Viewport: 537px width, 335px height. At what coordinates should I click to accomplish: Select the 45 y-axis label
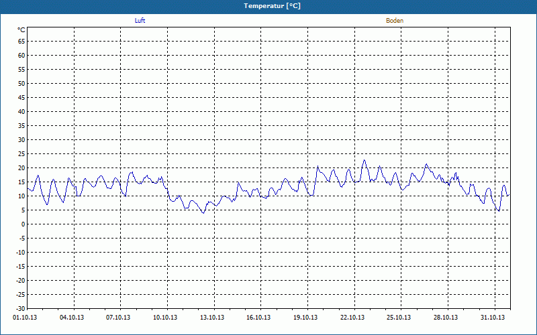tap(21, 98)
